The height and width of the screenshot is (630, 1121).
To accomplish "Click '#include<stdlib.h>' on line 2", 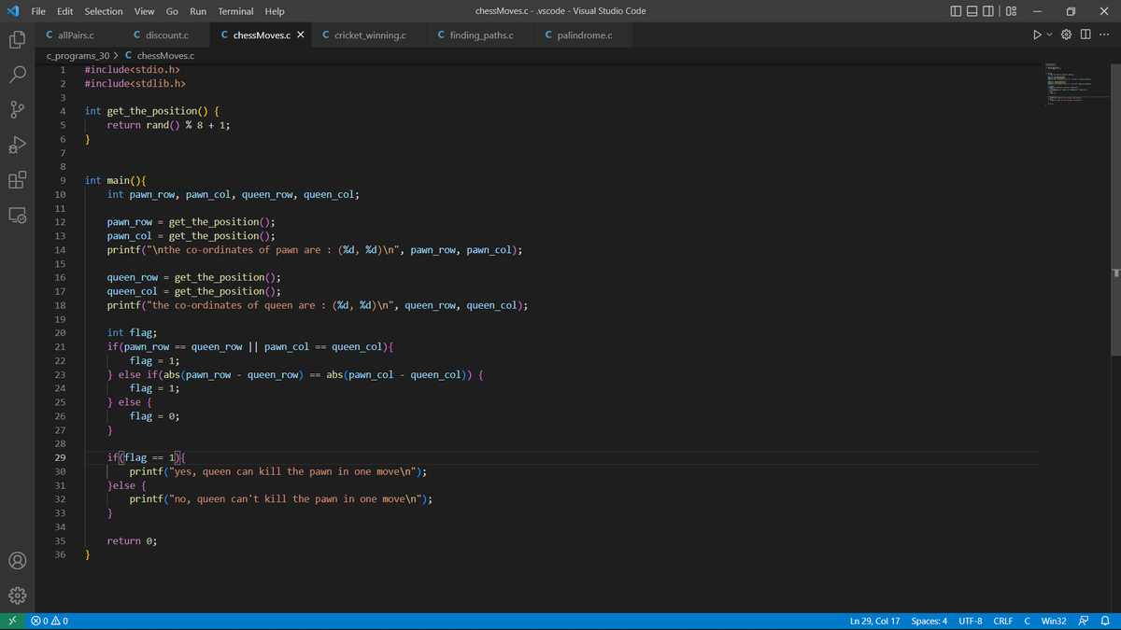I will (x=135, y=83).
